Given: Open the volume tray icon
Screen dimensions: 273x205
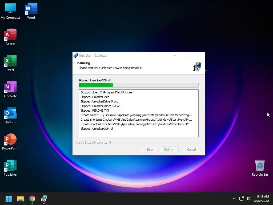Looking at the screenshot, I should click(x=248, y=199).
